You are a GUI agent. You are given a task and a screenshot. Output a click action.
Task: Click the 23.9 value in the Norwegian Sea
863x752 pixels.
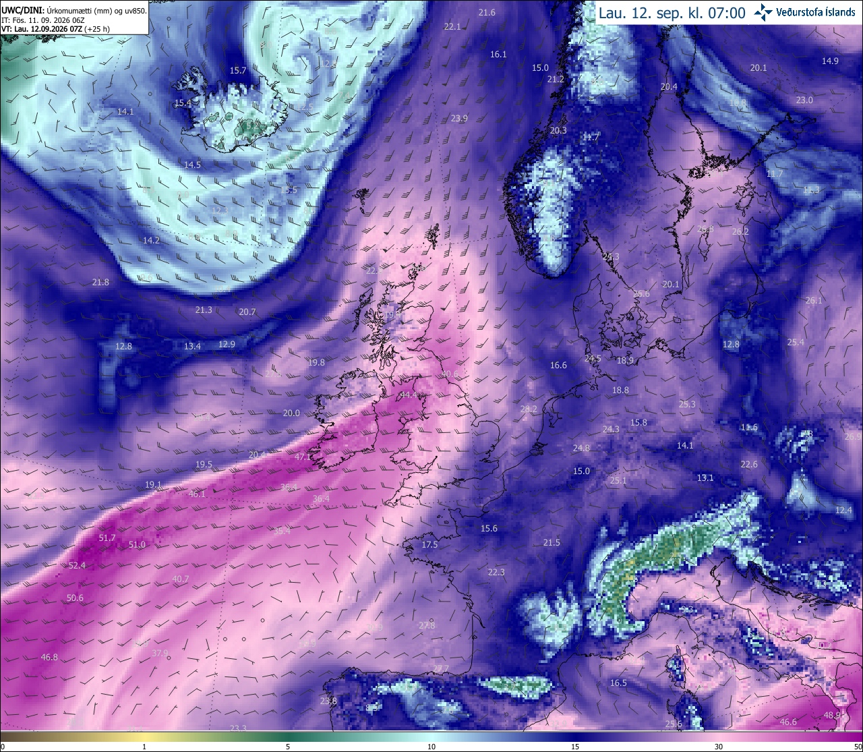click(x=459, y=118)
